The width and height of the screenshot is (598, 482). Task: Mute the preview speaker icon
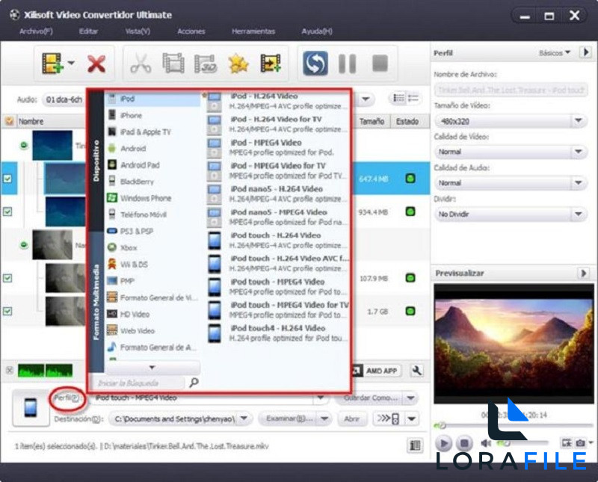pyautogui.click(x=486, y=443)
